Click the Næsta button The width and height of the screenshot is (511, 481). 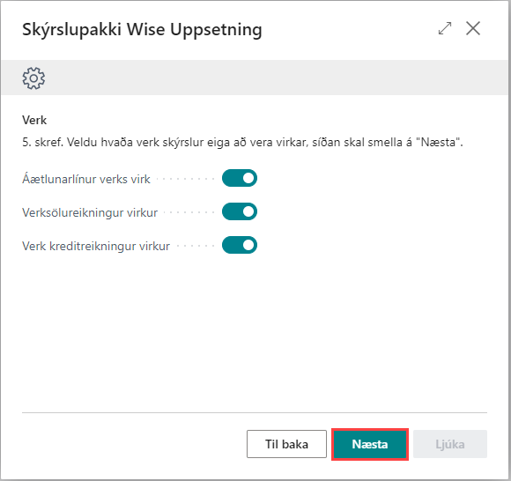tap(370, 444)
